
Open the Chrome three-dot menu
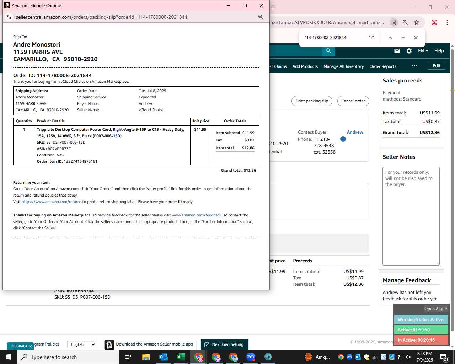click(x=447, y=22)
